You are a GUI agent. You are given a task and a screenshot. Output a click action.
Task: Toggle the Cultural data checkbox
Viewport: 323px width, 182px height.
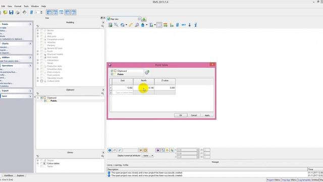tap(41, 81)
